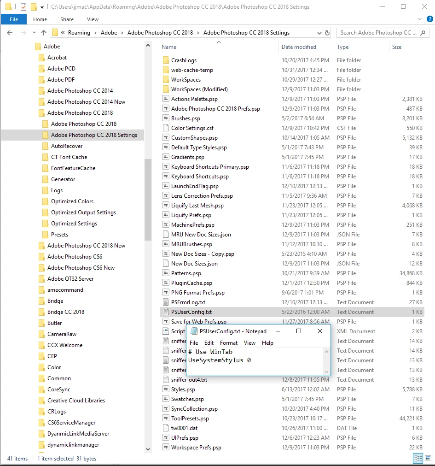Select AutoRecover folder in tree
The image size is (435, 466).
pyautogui.click(x=67, y=146)
